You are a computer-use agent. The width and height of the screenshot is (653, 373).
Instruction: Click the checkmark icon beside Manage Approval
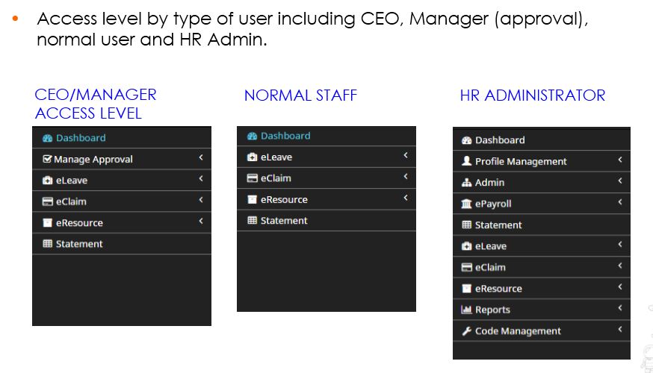[x=47, y=159]
